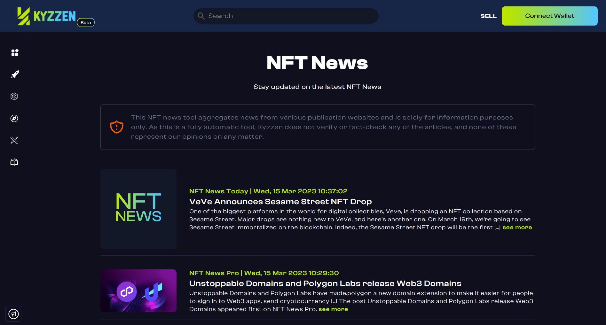Click the Beta badge next to logo
The image size is (606, 325).
(x=86, y=22)
